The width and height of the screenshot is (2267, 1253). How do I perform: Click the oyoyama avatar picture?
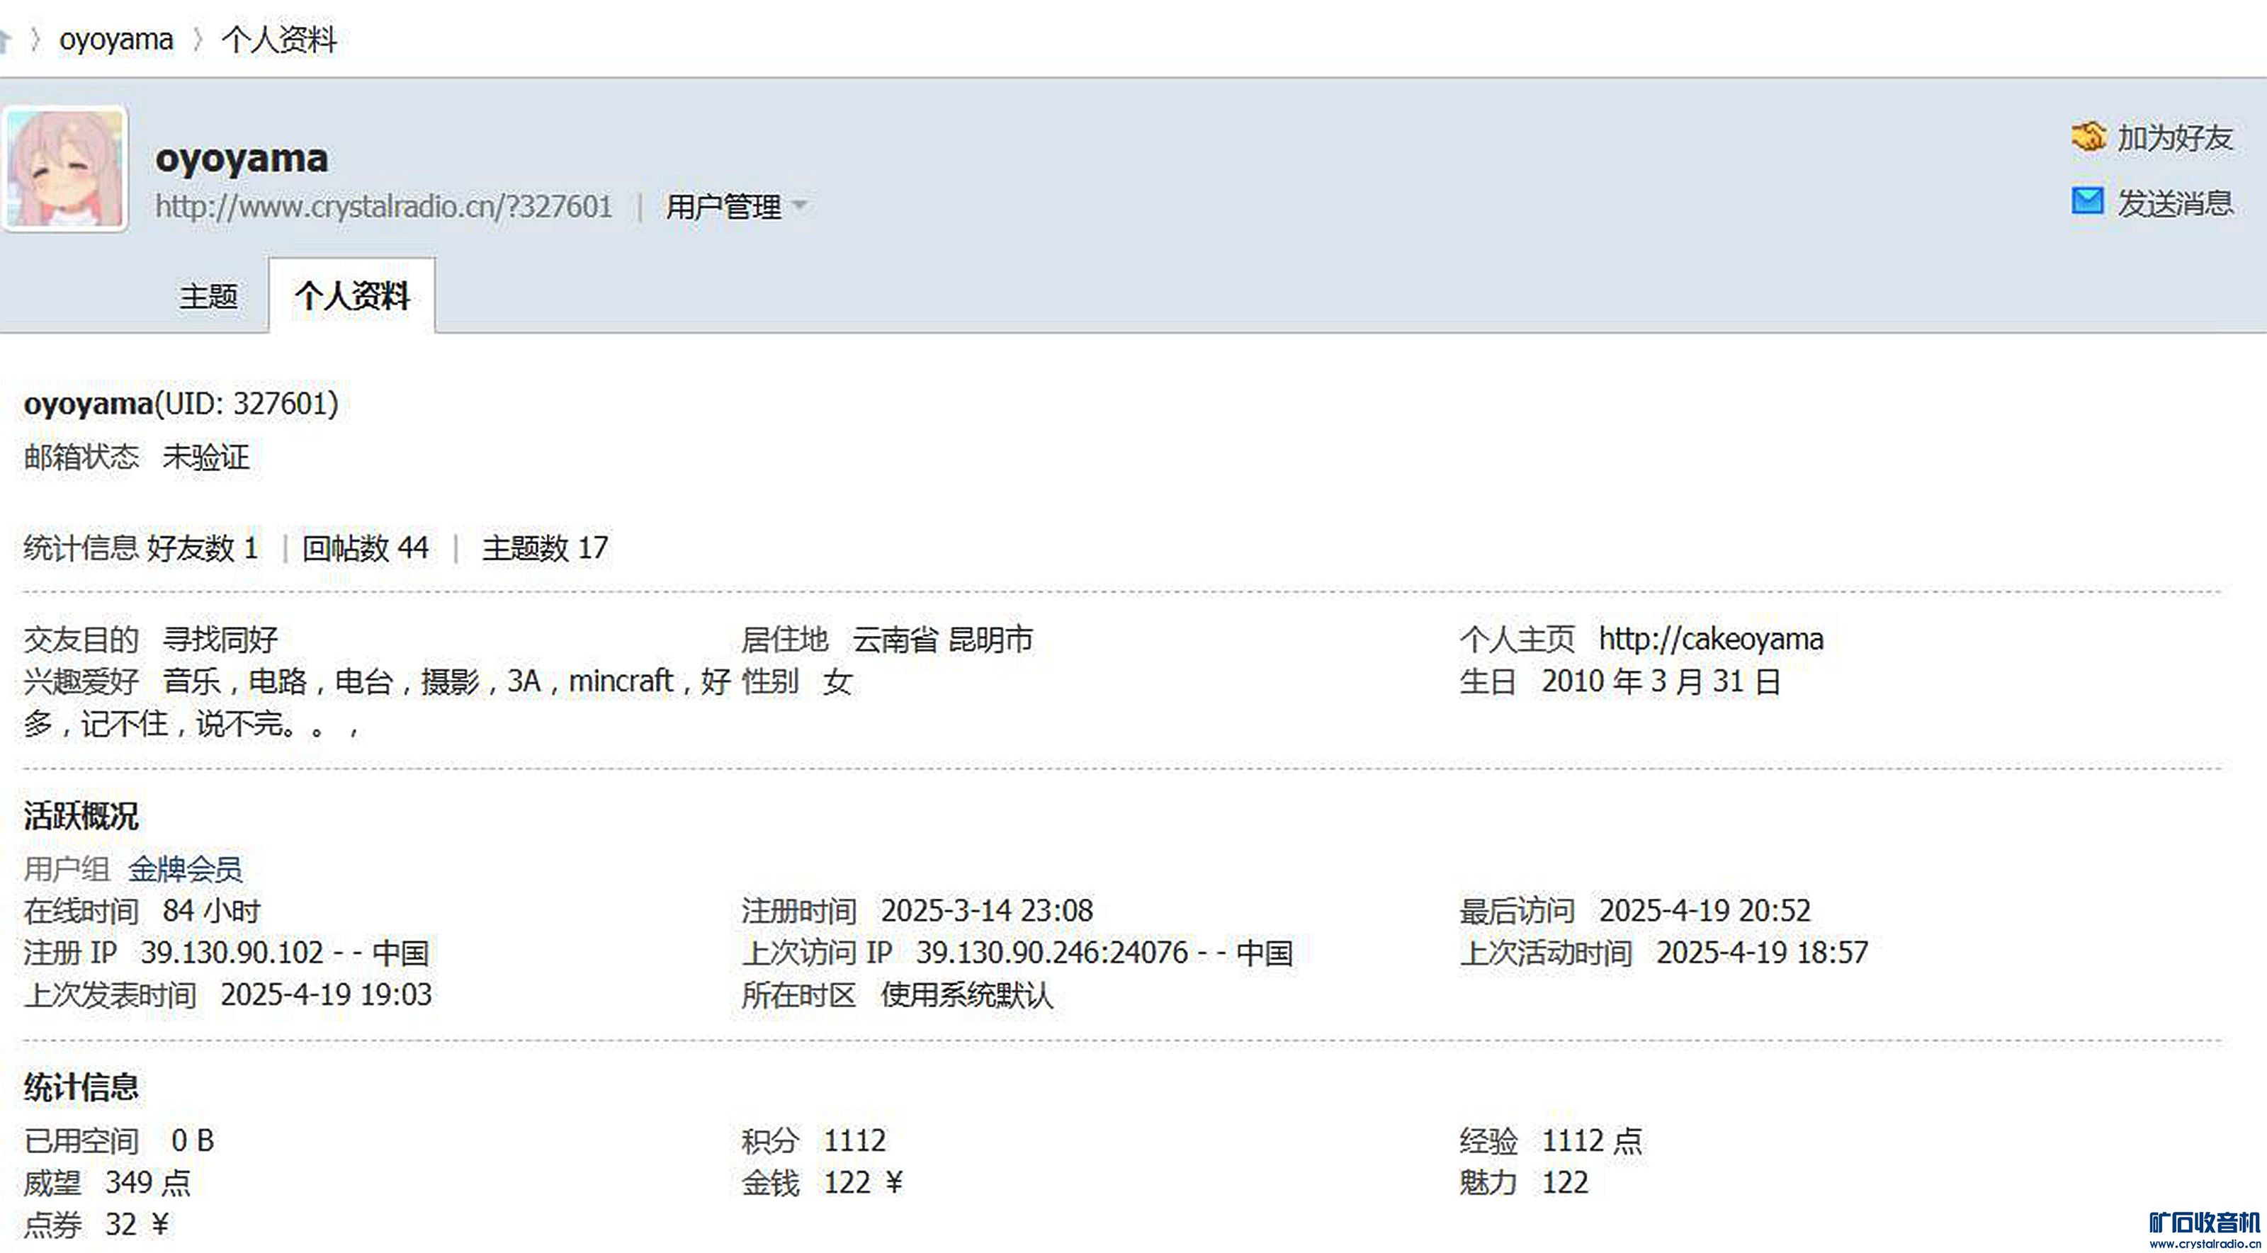click(65, 169)
